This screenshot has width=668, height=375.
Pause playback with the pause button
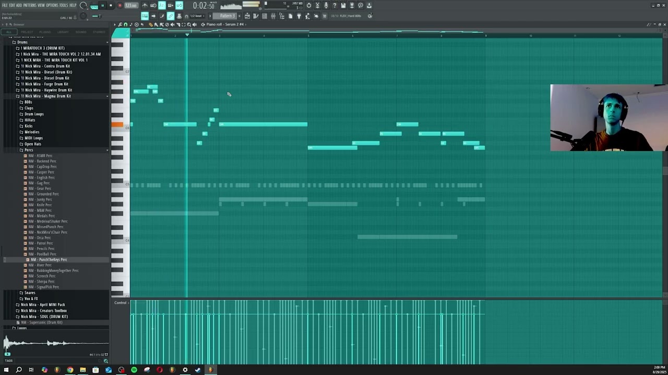[x=103, y=5]
